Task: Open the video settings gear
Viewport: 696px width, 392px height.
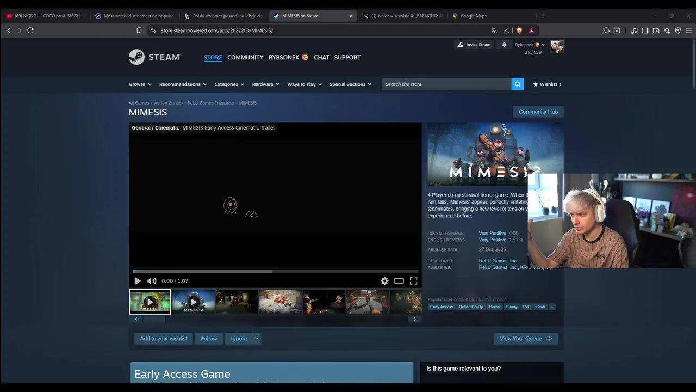Action: click(384, 281)
